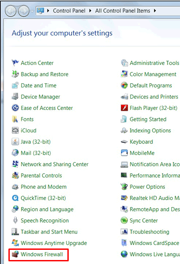Click All Control Panel Items breadcrumb
This screenshot has height=264, width=180.
point(122,11)
